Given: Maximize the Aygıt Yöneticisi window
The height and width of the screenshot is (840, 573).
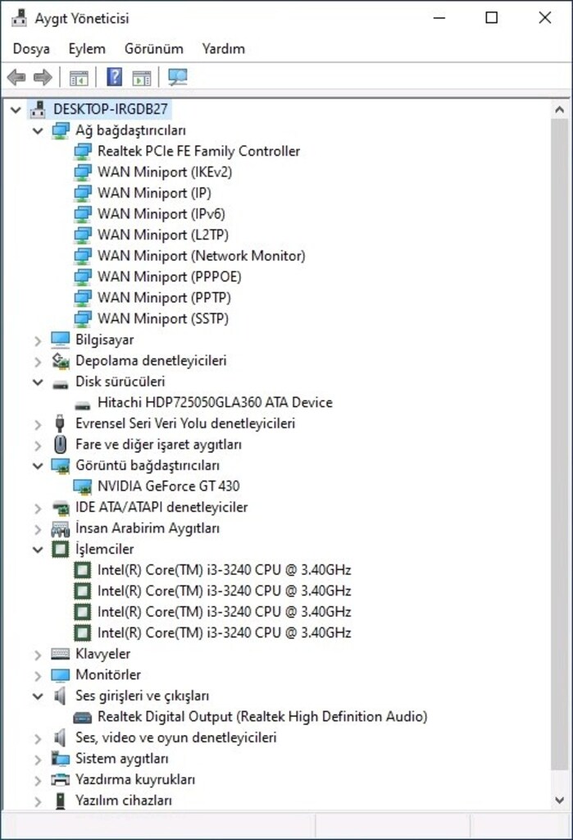Looking at the screenshot, I should [492, 18].
